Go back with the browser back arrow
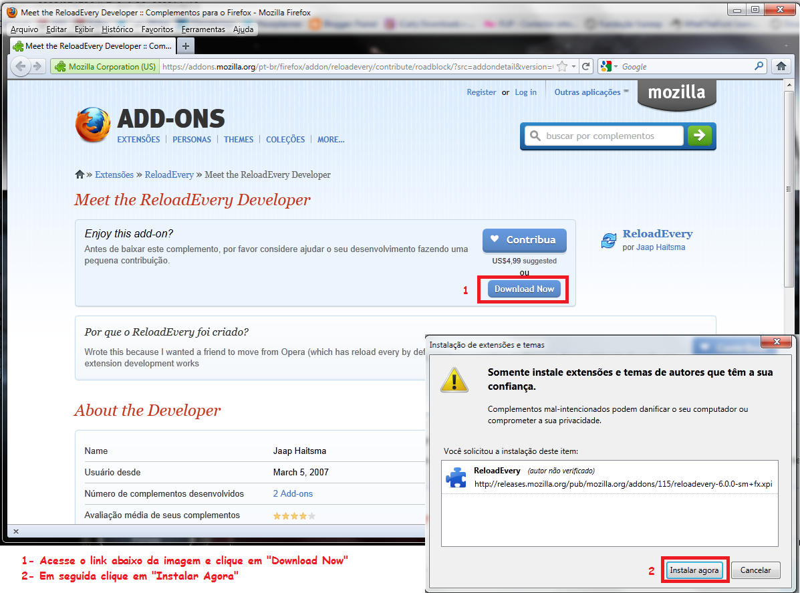The height and width of the screenshot is (593, 800). pyautogui.click(x=21, y=66)
